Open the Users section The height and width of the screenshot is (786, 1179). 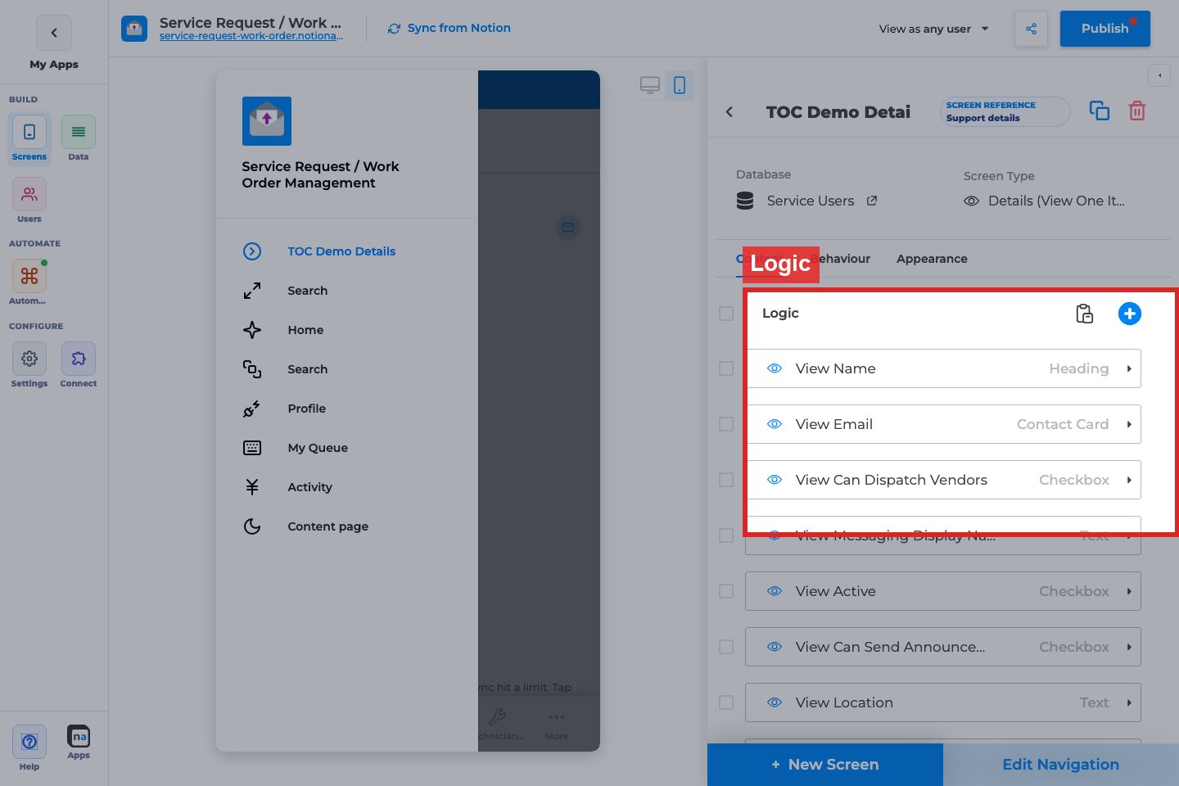29,201
